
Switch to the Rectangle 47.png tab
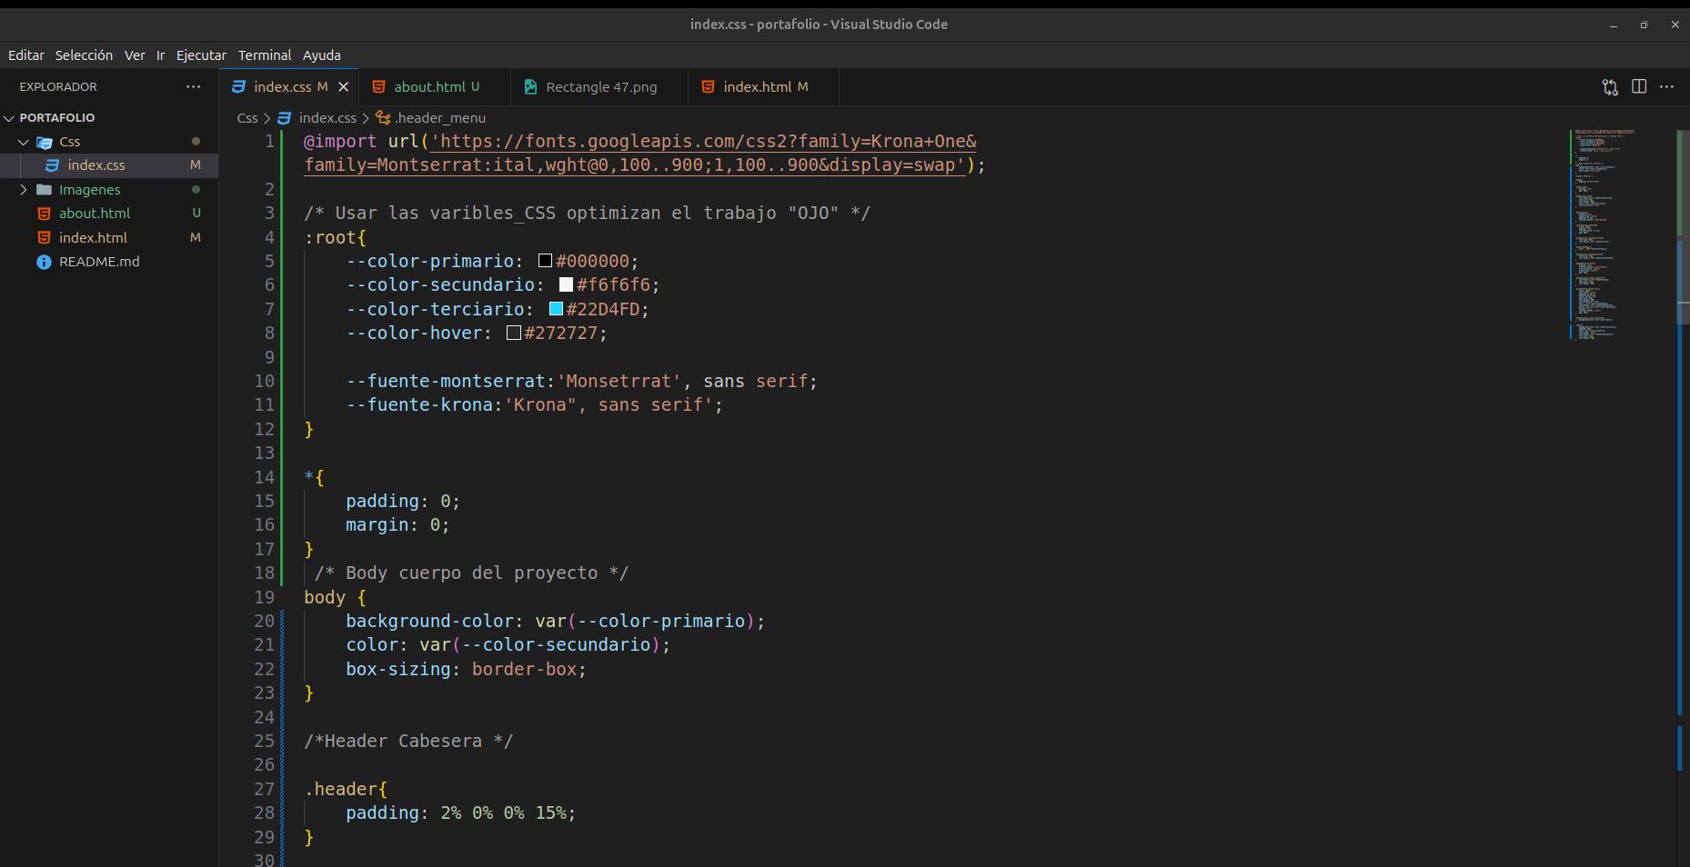599,86
